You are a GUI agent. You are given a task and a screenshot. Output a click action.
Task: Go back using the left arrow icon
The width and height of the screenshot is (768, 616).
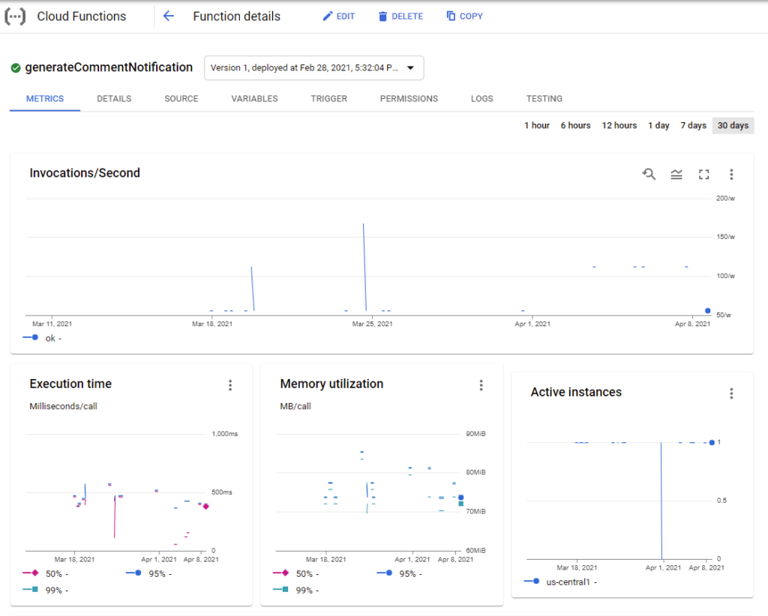(169, 16)
